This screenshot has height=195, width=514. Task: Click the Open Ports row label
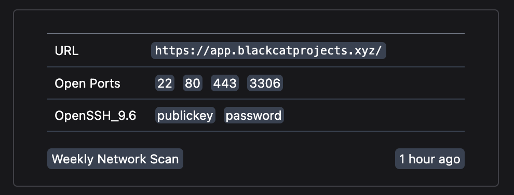pos(88,83)
